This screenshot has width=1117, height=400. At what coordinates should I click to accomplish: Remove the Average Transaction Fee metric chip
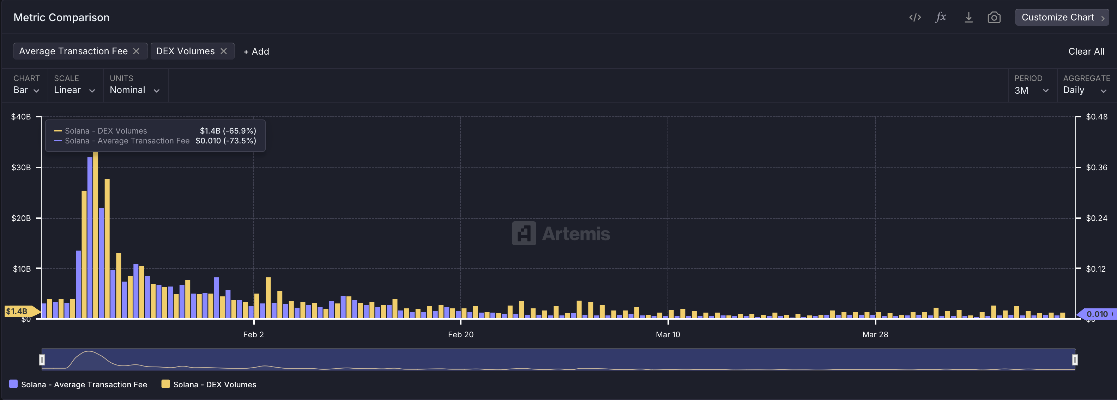136,51
